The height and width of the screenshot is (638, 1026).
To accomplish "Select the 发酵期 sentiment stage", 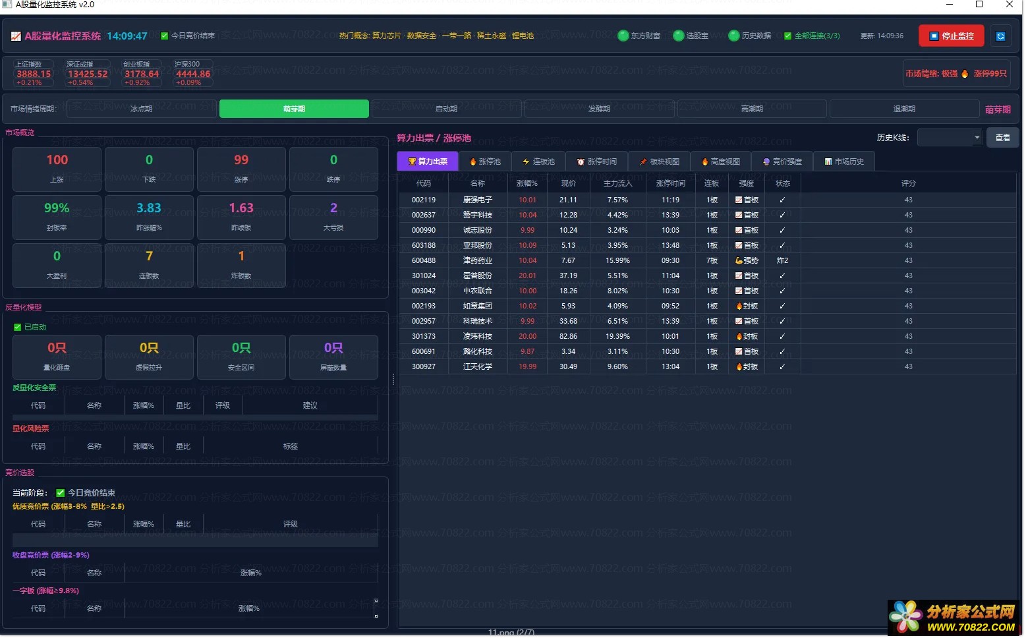I will (599, 109).
